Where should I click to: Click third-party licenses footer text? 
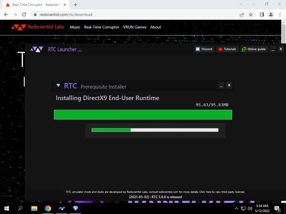coord(222,192)
